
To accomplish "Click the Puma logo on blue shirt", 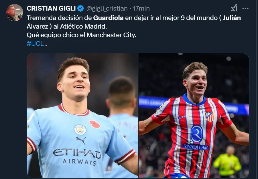I will click(x=81, y=140).
